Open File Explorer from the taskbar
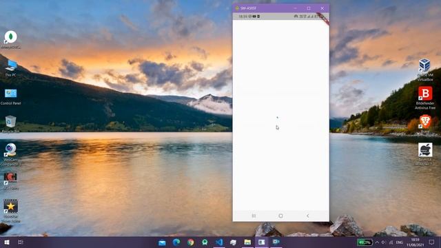441x248 pixels. click(247, 242)
